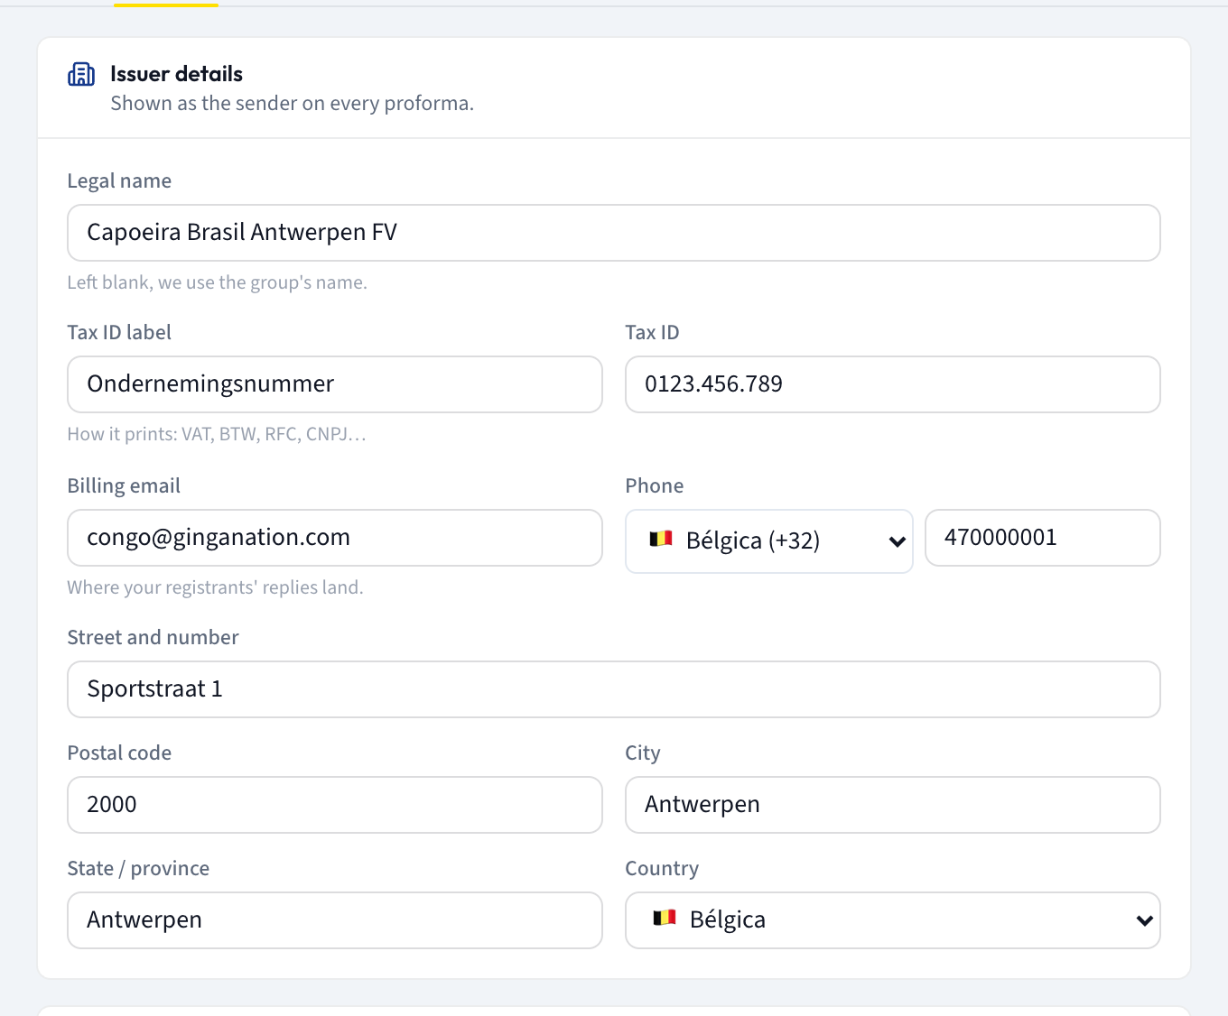Click the phone number field 470000001
Viewport: 1228px width, 1016px height.
pyautogui.click(x=1043, y=538)
